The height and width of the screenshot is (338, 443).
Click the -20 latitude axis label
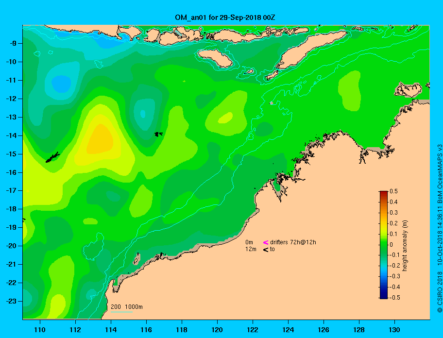(x=12, y=246)
